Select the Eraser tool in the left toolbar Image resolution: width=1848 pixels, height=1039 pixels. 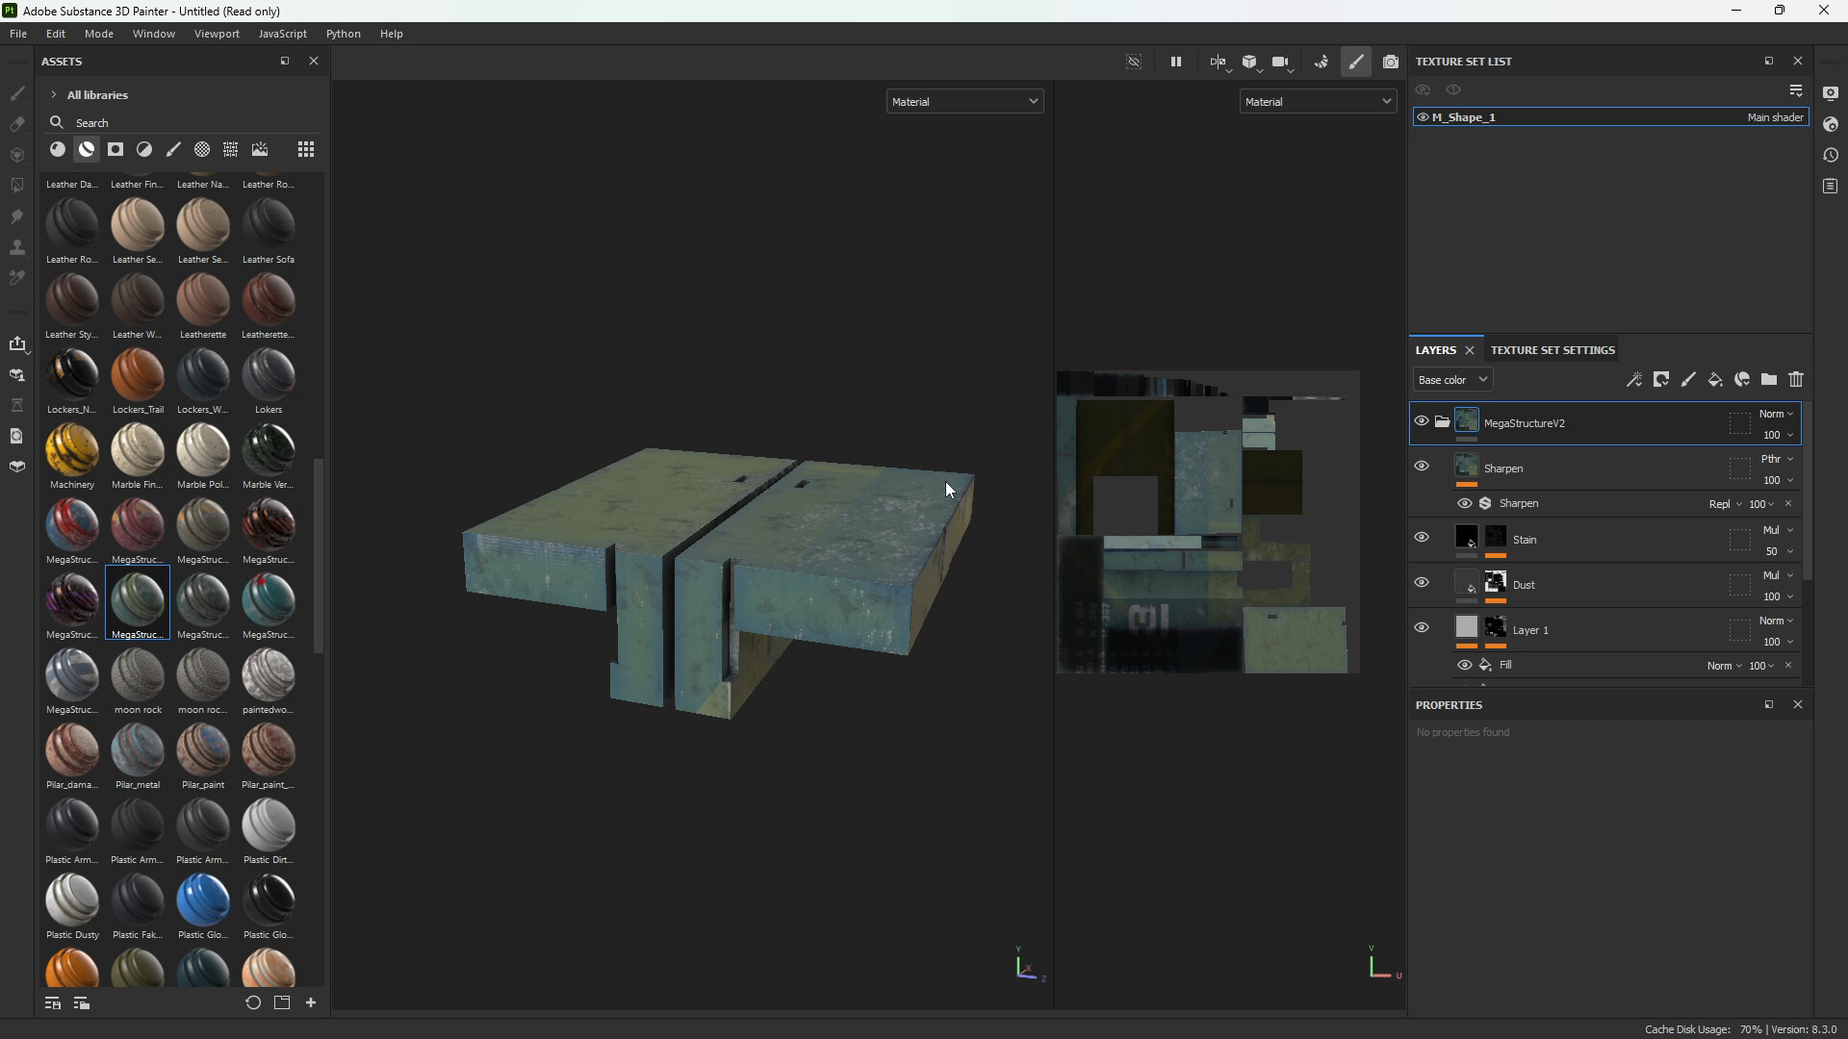(16, 125)
